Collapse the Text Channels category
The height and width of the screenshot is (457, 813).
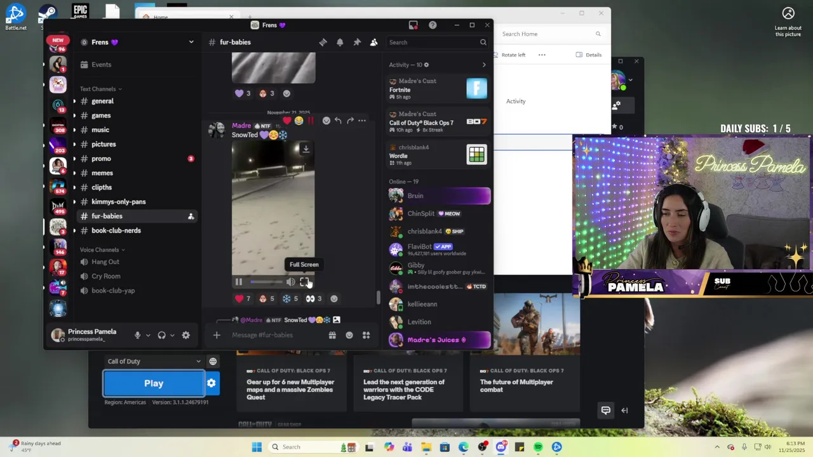click(100, 89)
